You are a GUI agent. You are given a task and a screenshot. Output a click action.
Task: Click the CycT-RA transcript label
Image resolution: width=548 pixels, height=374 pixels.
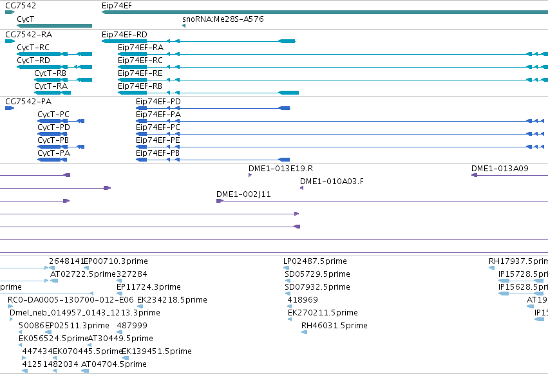(51, 86)
